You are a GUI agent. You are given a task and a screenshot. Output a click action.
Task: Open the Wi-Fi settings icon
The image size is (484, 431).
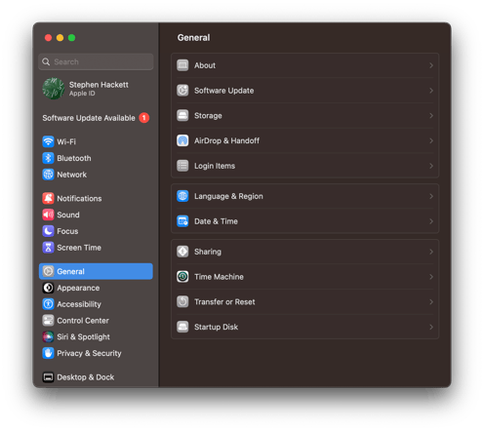point(48,141)
